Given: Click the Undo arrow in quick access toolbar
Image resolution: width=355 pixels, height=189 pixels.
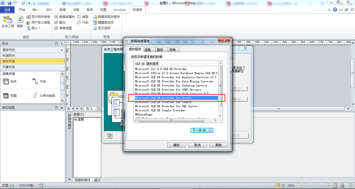Looking at the screenshot, I should 15,3.
